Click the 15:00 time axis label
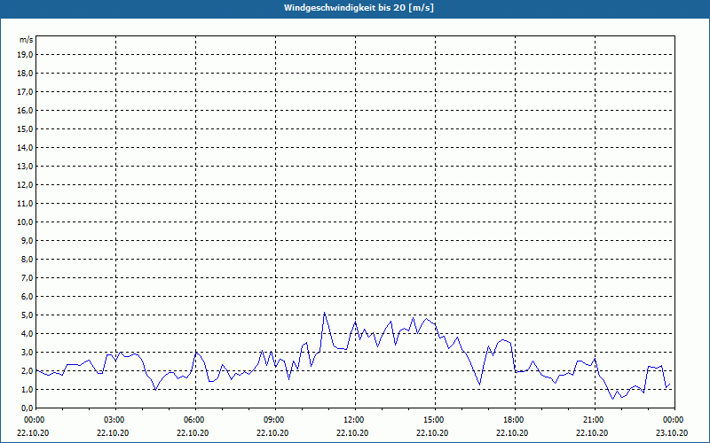 point(435,420)
